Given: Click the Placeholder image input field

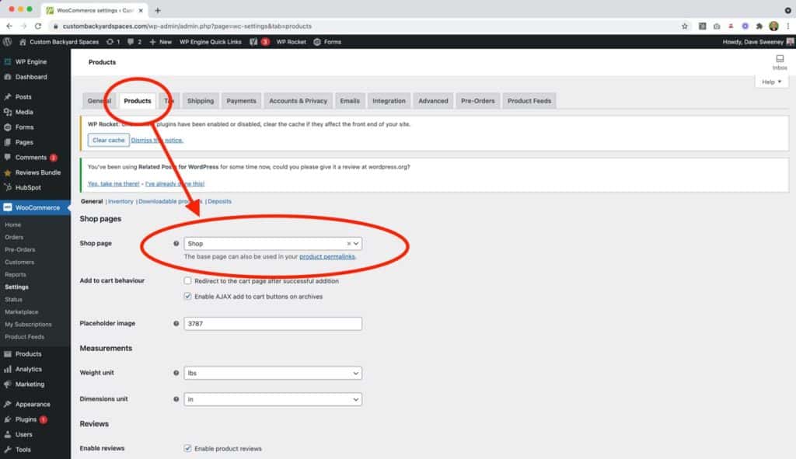Looking at the screenshot, I should [x=273, y=323].
